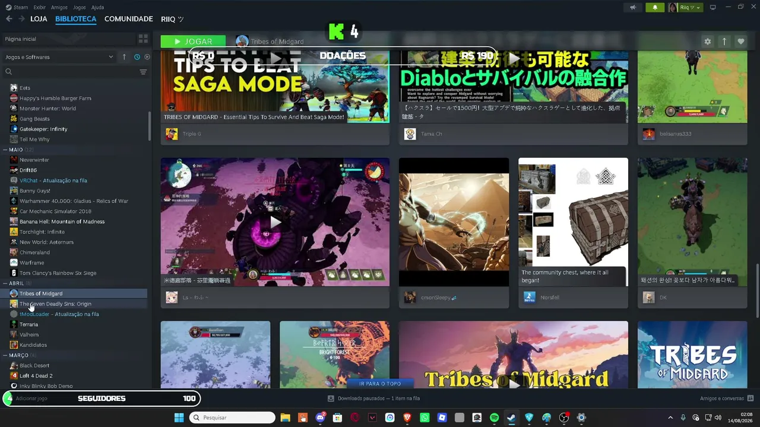Click the taskbar Pesquisar search box

click(232, 418)
